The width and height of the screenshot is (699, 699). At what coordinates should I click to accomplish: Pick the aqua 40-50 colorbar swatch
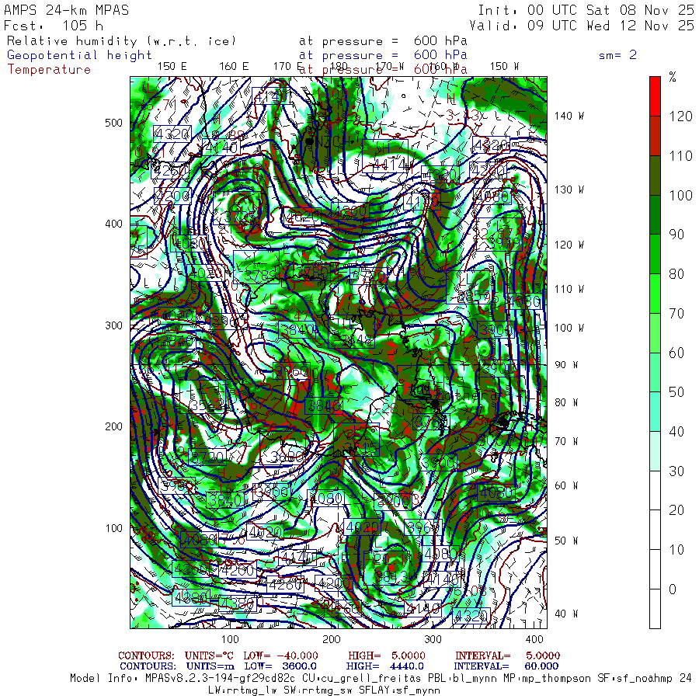[x=655, y=412]
